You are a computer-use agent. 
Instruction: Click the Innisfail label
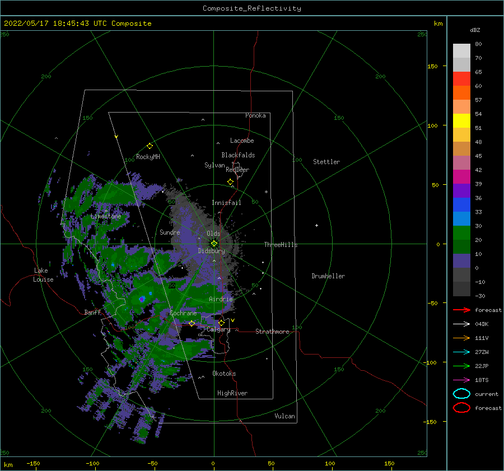[x=226, y=203]
